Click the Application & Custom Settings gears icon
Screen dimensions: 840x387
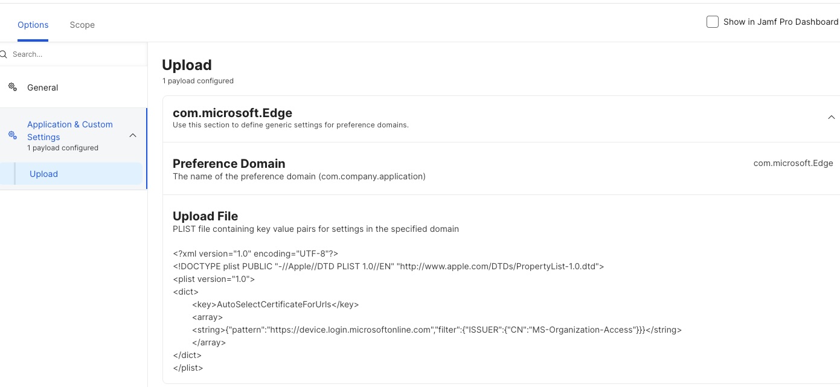(x=12, y=135)
